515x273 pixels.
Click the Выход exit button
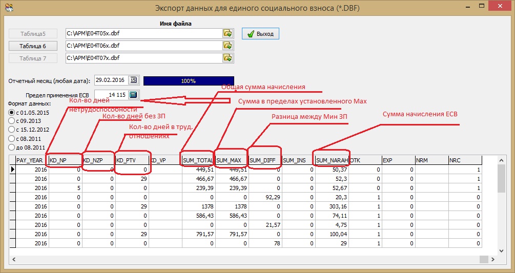(260, 34)
